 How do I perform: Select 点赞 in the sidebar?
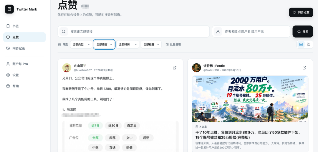[x=24, y=37]
